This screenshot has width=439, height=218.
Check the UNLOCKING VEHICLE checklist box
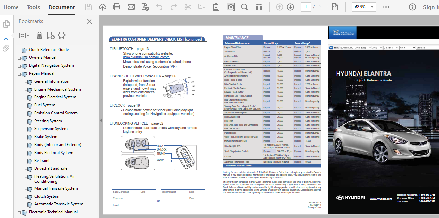(x=111, y=123)
